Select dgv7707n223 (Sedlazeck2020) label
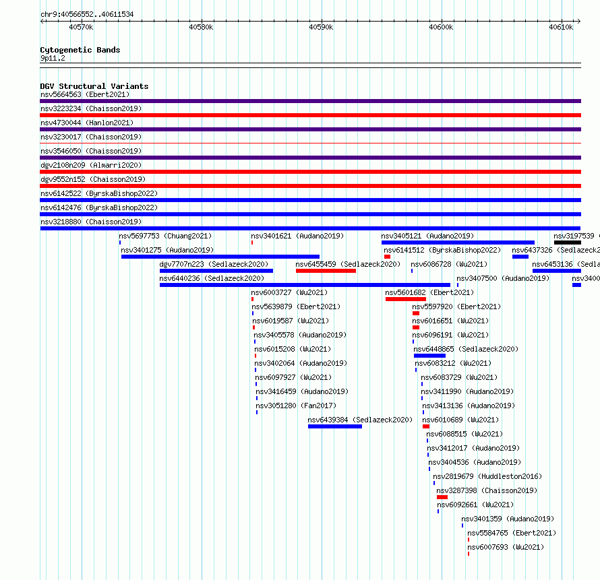Image resolution: width=600 pixels, height=580 pixels. (214, 264)
